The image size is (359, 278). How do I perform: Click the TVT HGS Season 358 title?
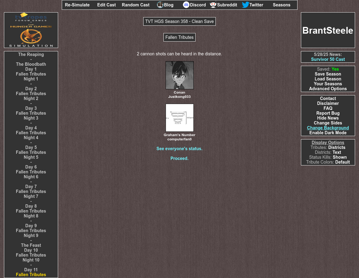click(x=179, y=22)
